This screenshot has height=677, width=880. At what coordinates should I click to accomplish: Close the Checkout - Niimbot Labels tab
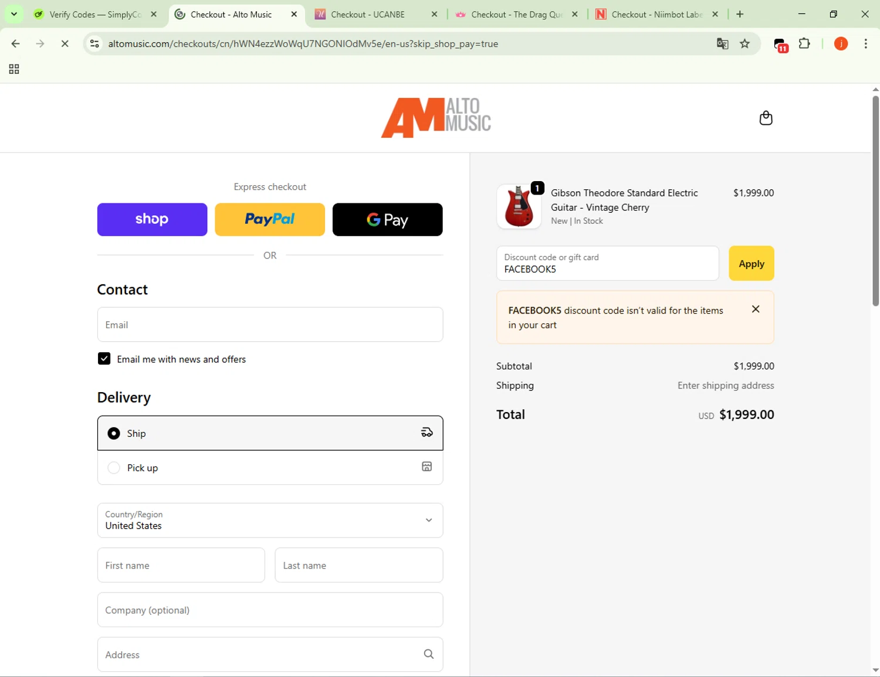[x=715, y=14]
